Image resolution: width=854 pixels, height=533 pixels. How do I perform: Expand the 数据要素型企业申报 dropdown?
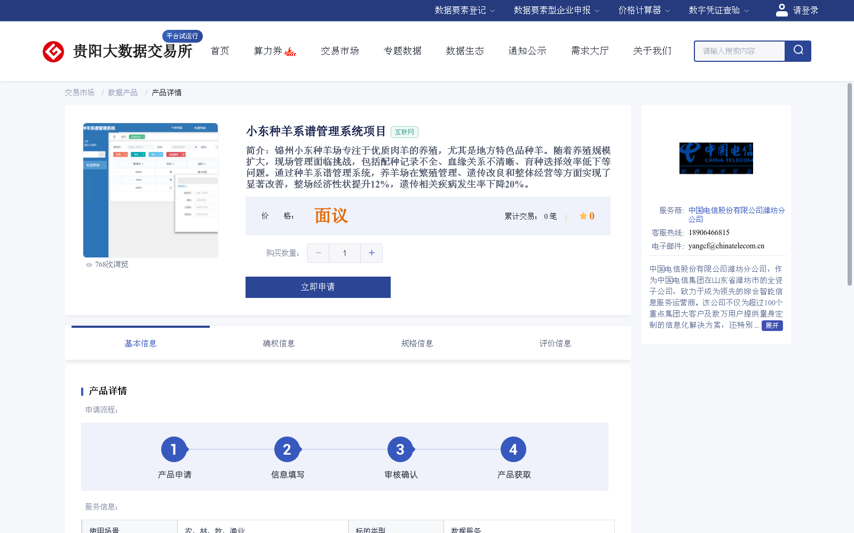click(556, 10)
